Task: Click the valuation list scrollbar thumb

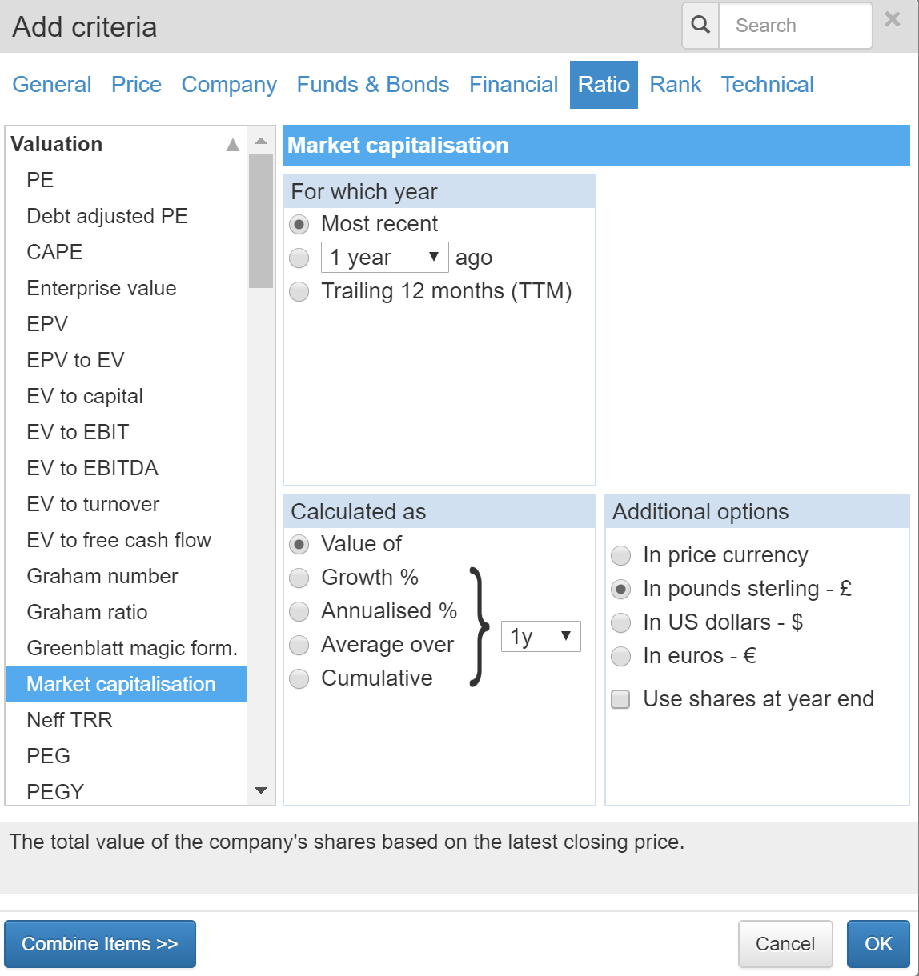Action: (x=261, y=221)
